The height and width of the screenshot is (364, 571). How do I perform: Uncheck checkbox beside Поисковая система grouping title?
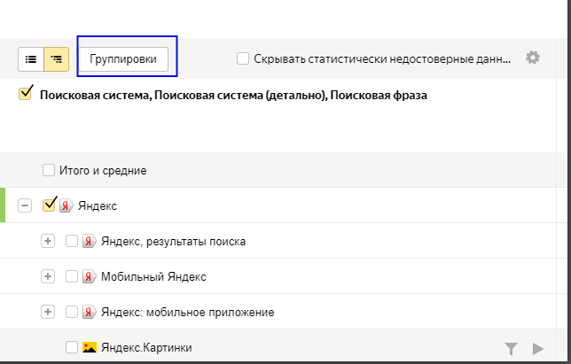26,94
